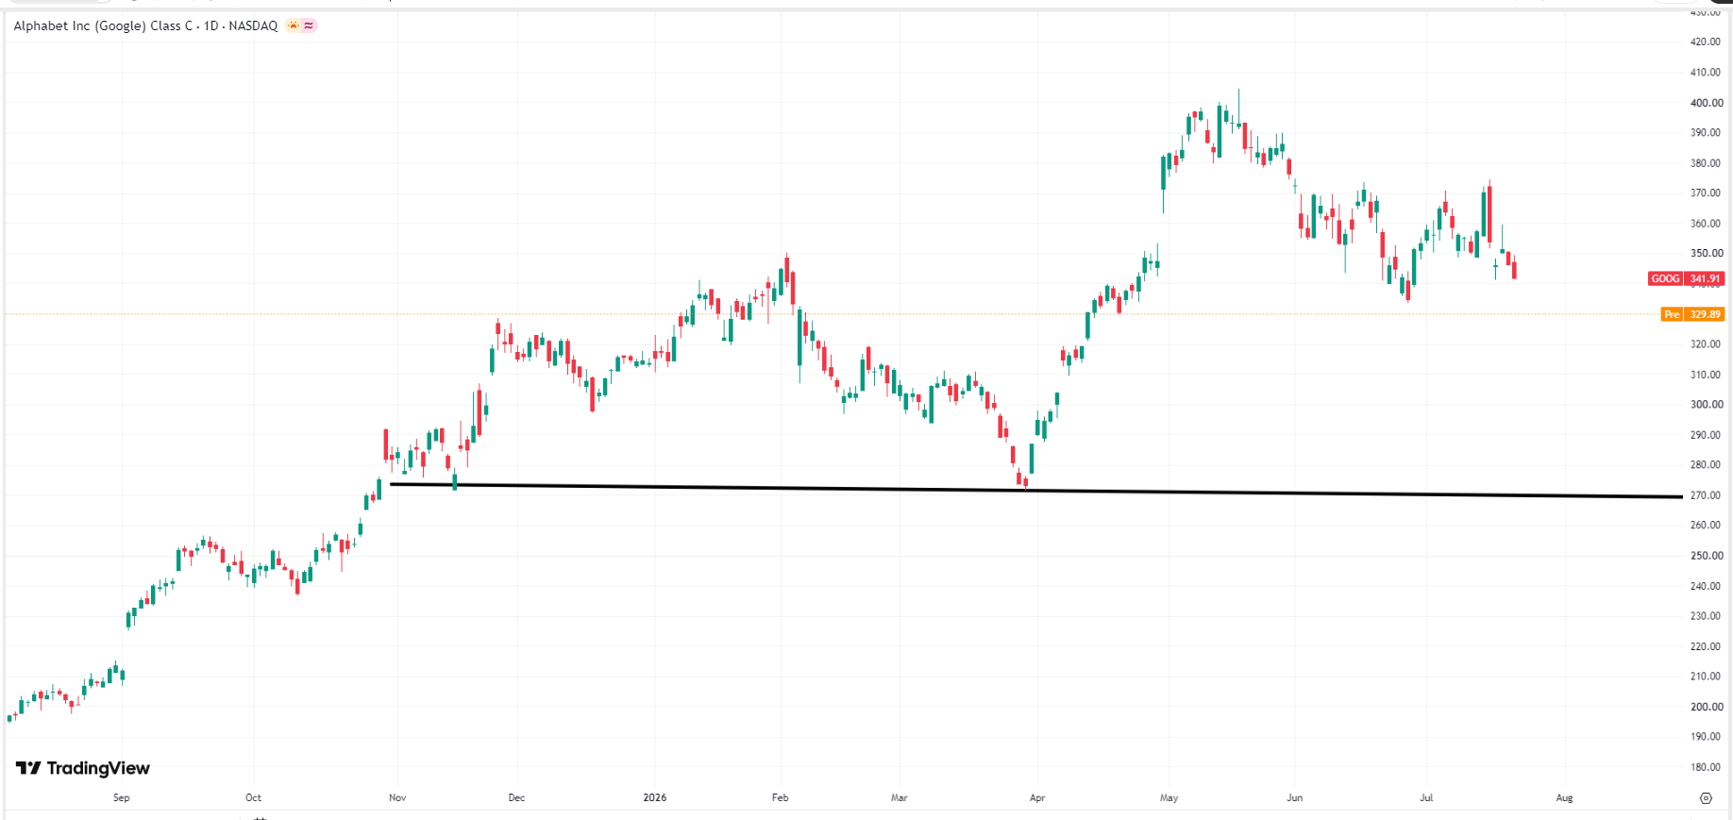Image resolution: width=1733 pixels, height=820 pixels.
Task: Click the Feb time axis label
Action: point(780,798)
